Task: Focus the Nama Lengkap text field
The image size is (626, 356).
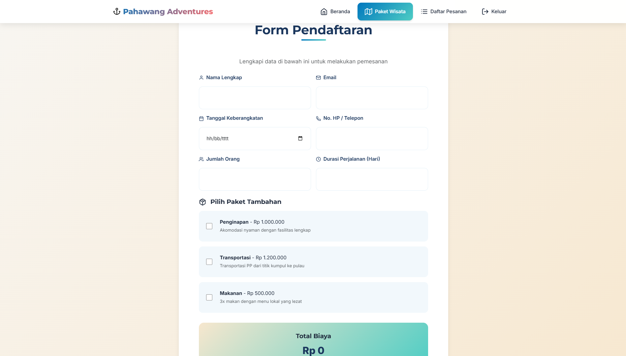Action: click(x=255, y=98)
